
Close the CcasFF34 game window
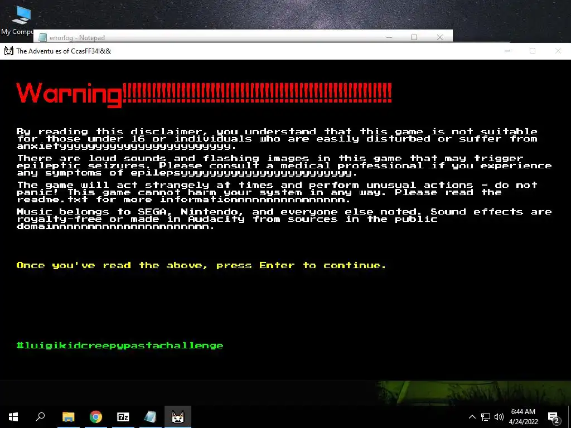point(558,51)
